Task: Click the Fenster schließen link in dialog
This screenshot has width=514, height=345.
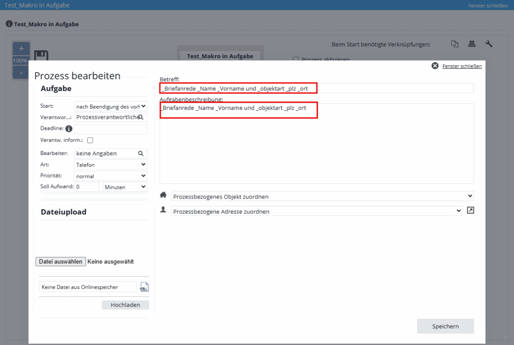Action: pyautogui.click(x=461, y=66)
